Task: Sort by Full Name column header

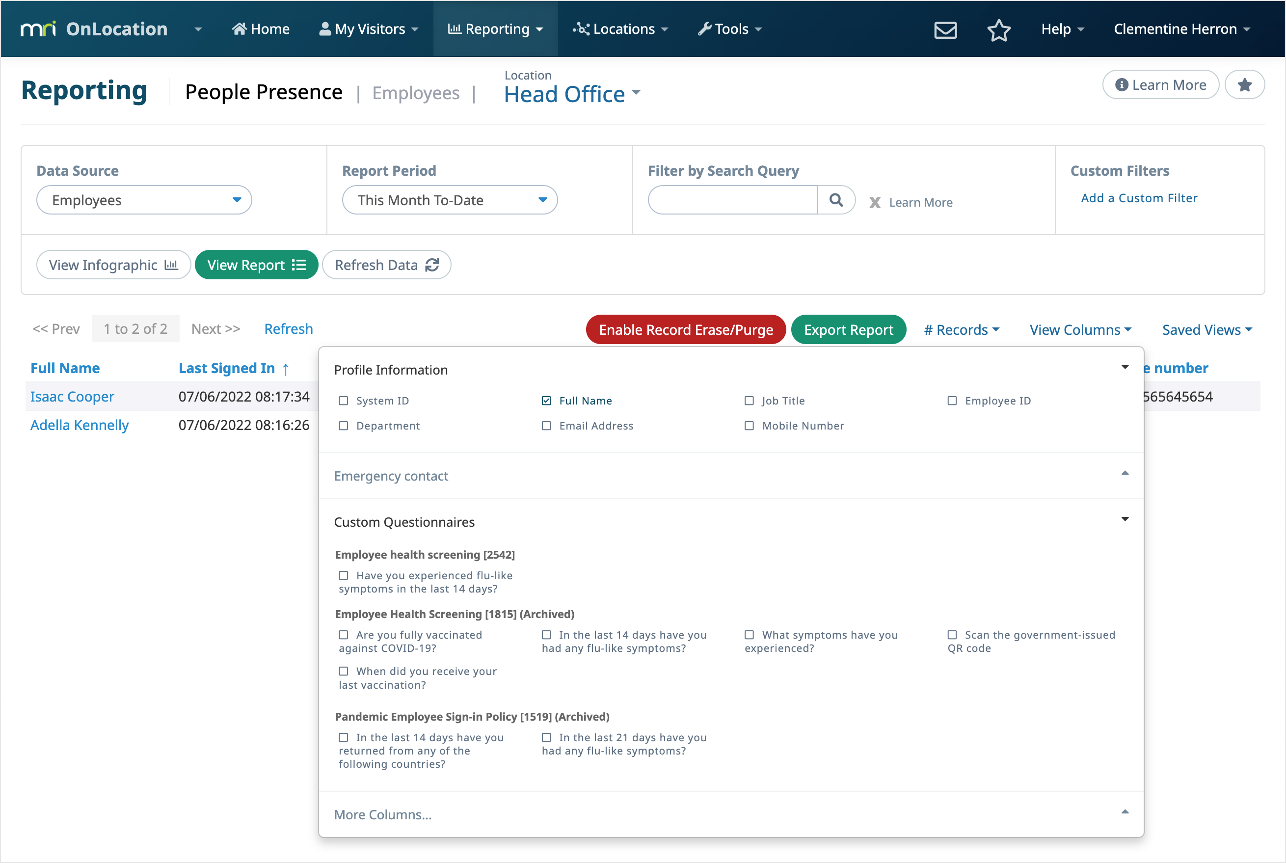Action: click(x=65, y=368)
